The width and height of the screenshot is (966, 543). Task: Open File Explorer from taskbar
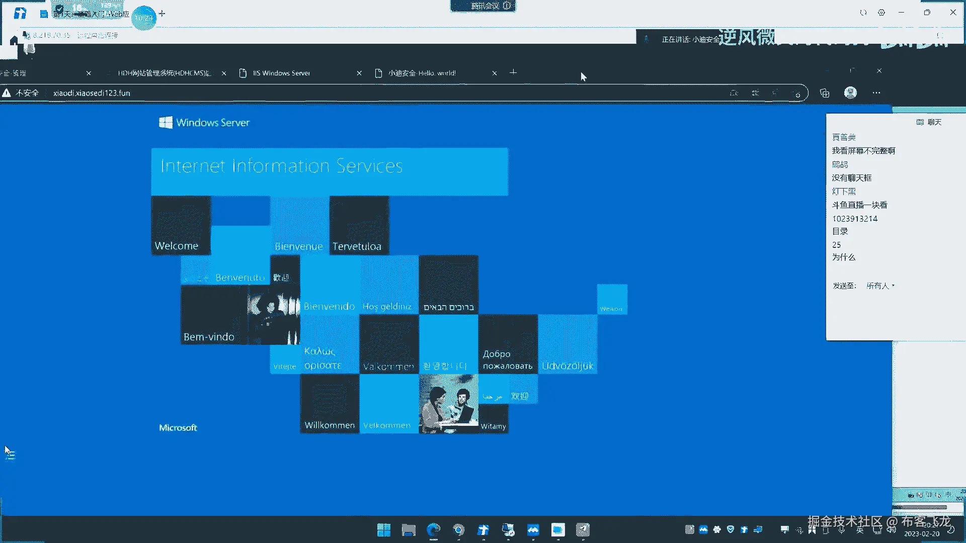(409, 529)
